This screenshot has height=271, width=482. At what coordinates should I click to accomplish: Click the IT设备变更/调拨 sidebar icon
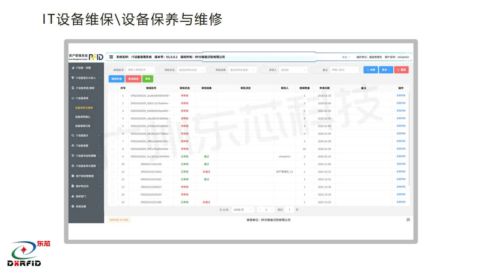[x=73, y=88]
